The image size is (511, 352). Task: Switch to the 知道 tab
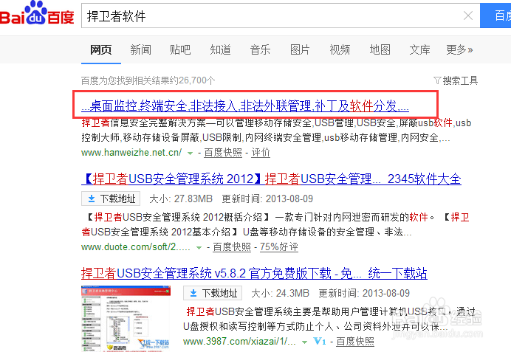(x=220, y=50)
